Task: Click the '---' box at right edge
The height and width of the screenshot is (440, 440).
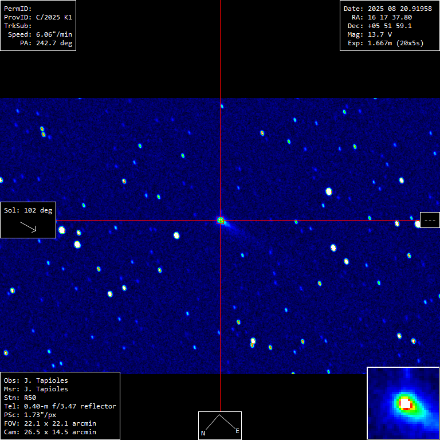Action: click(x=430, y=220)
